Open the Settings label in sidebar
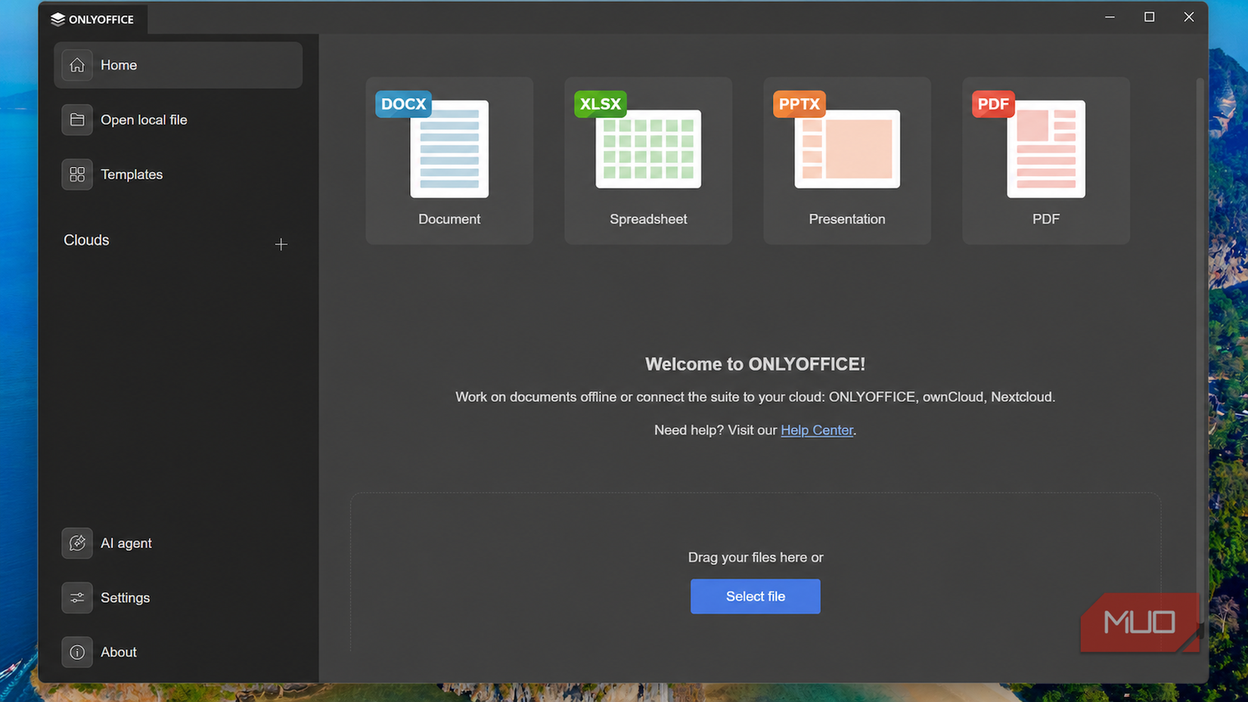The image size is (1248, 702). tap(126, 598)
